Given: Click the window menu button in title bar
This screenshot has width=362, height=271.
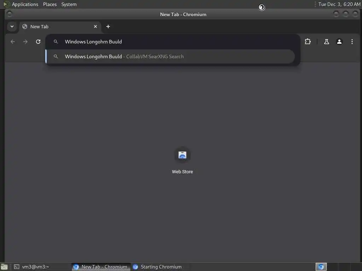Looking at the screenshot, I should click(x=10, y=14).
